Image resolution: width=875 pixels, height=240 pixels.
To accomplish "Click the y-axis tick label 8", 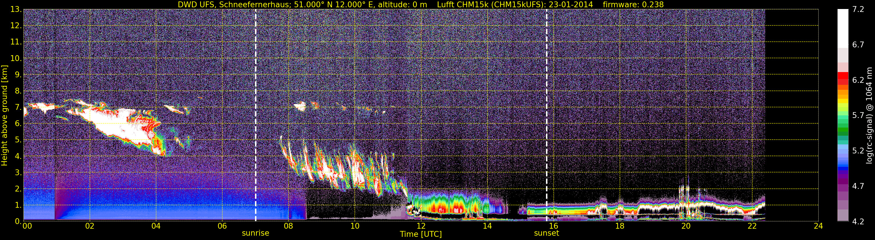I will (18, 91).
